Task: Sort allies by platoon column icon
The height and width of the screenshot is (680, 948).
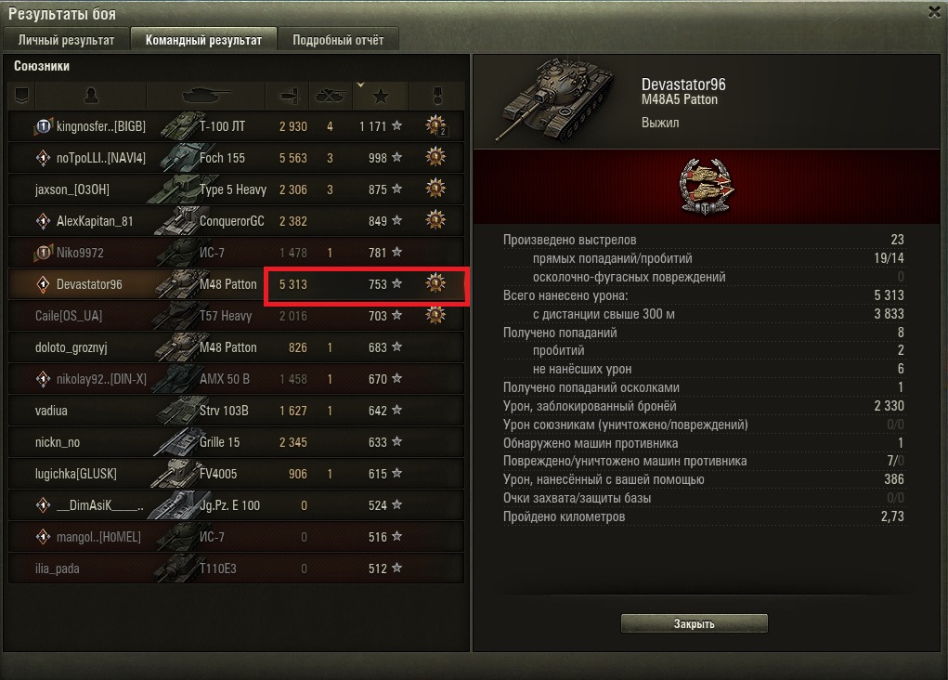Action: (21, 96)
